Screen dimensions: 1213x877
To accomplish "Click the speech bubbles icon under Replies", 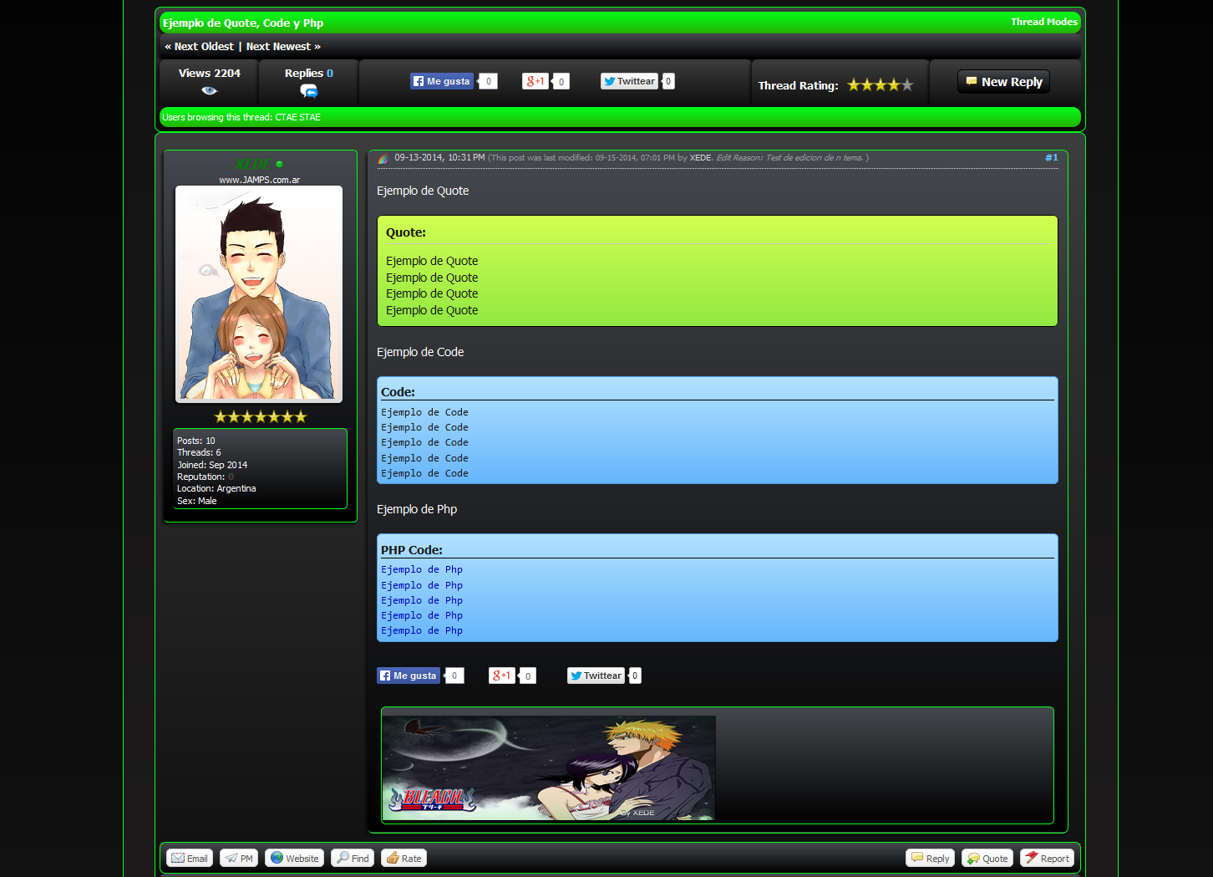I will pos(309,91).
